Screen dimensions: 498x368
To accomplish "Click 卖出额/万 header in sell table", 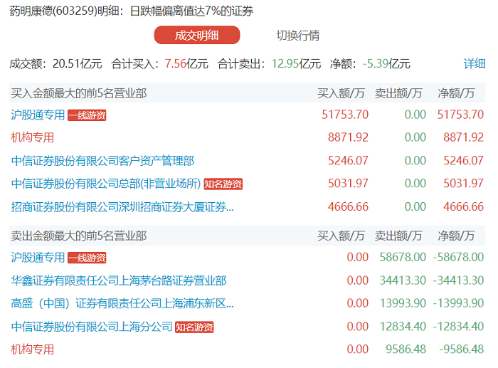I will click(x=398, y=236).
